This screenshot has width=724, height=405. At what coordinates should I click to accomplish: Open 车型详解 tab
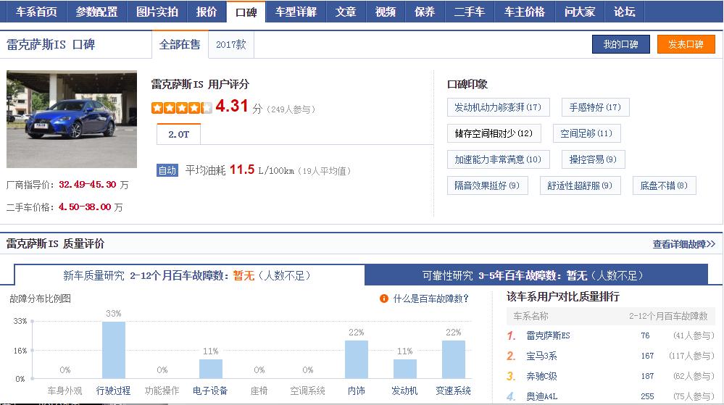coord(296,12)
